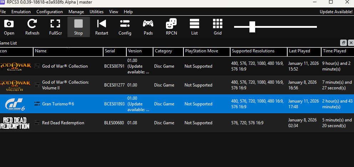This screenshot has height=167, width=354.
Task: Click Not Supported in Gran Turismo 6 row
Action: click(x=198, y=104)
